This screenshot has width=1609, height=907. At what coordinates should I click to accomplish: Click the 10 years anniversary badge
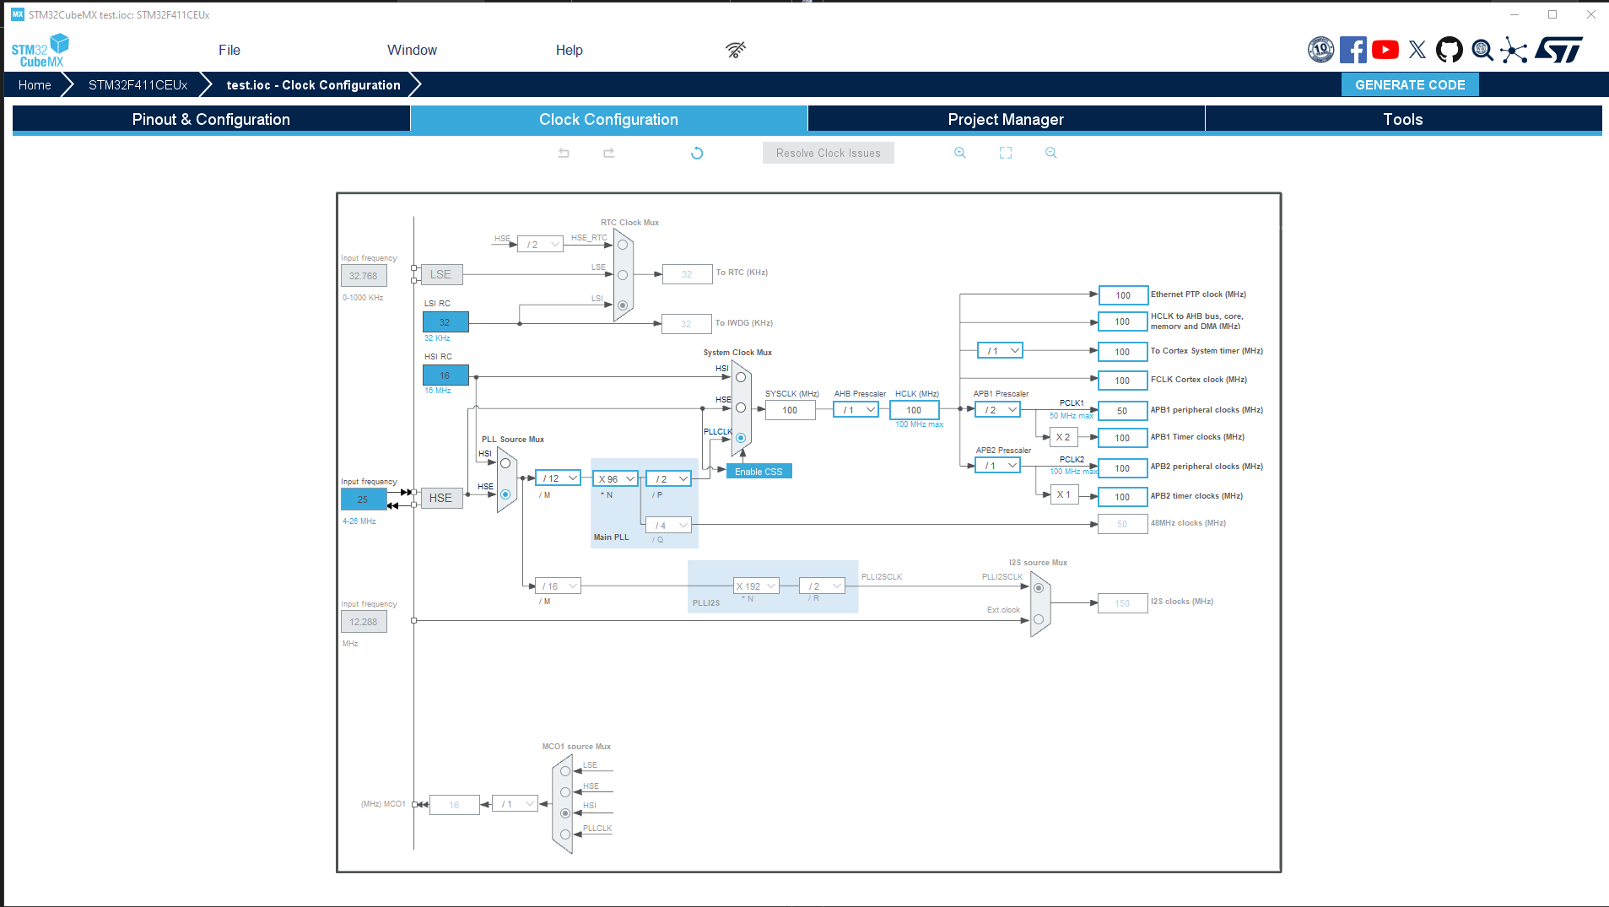pos(1320,50)
